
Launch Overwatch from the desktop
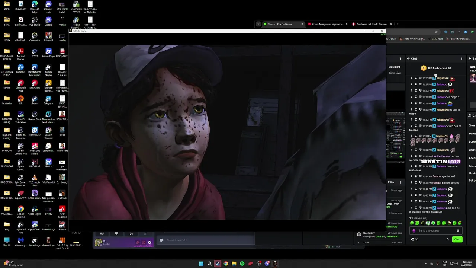coord(35,37)
